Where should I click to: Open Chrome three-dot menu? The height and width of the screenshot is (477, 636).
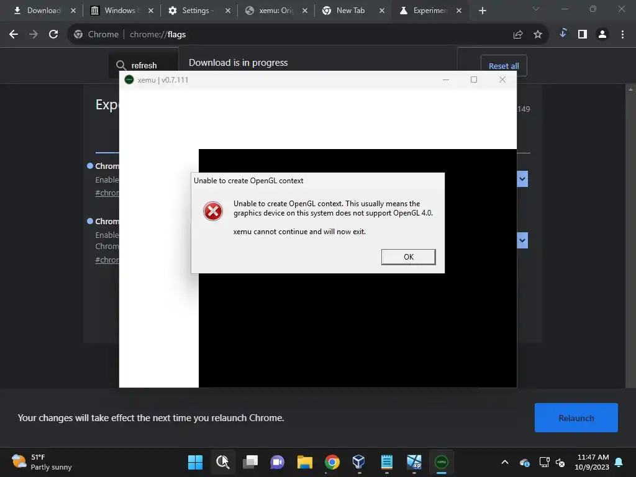pos(622,35)
